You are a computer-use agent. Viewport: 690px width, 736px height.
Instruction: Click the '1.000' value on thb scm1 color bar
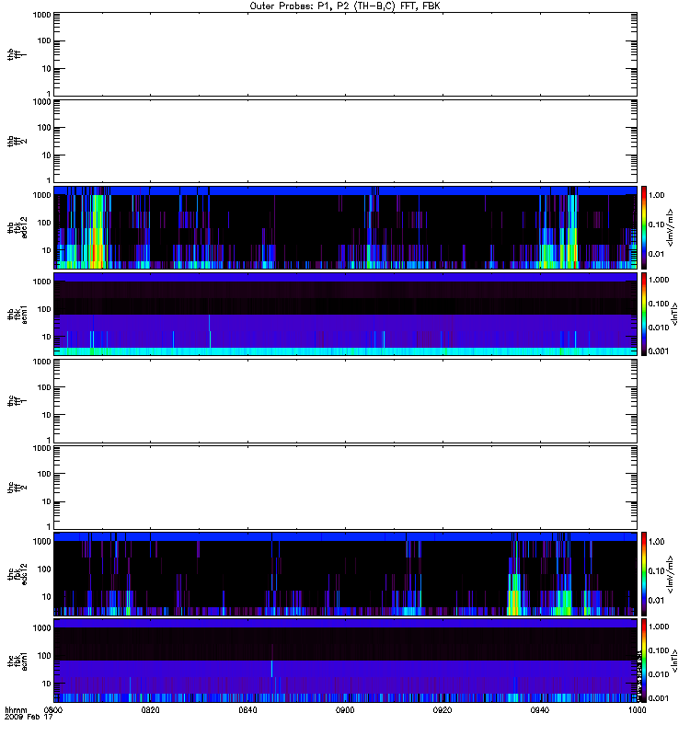point(659,280)
